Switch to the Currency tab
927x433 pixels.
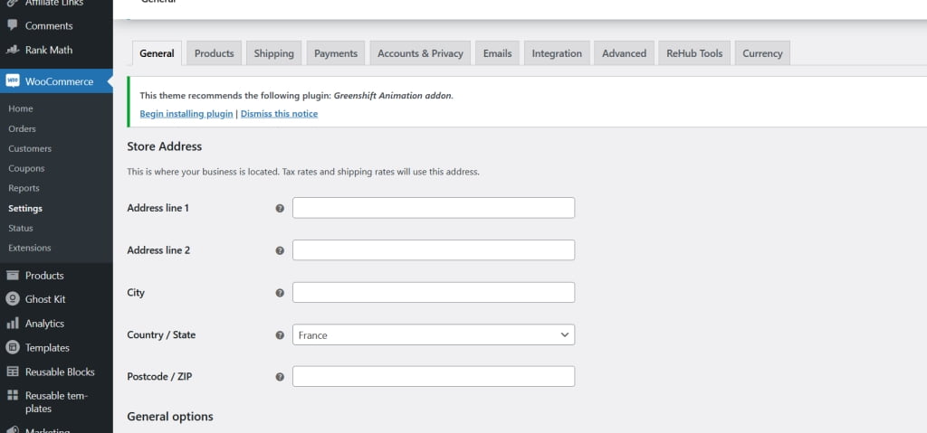tap(762, 53)
